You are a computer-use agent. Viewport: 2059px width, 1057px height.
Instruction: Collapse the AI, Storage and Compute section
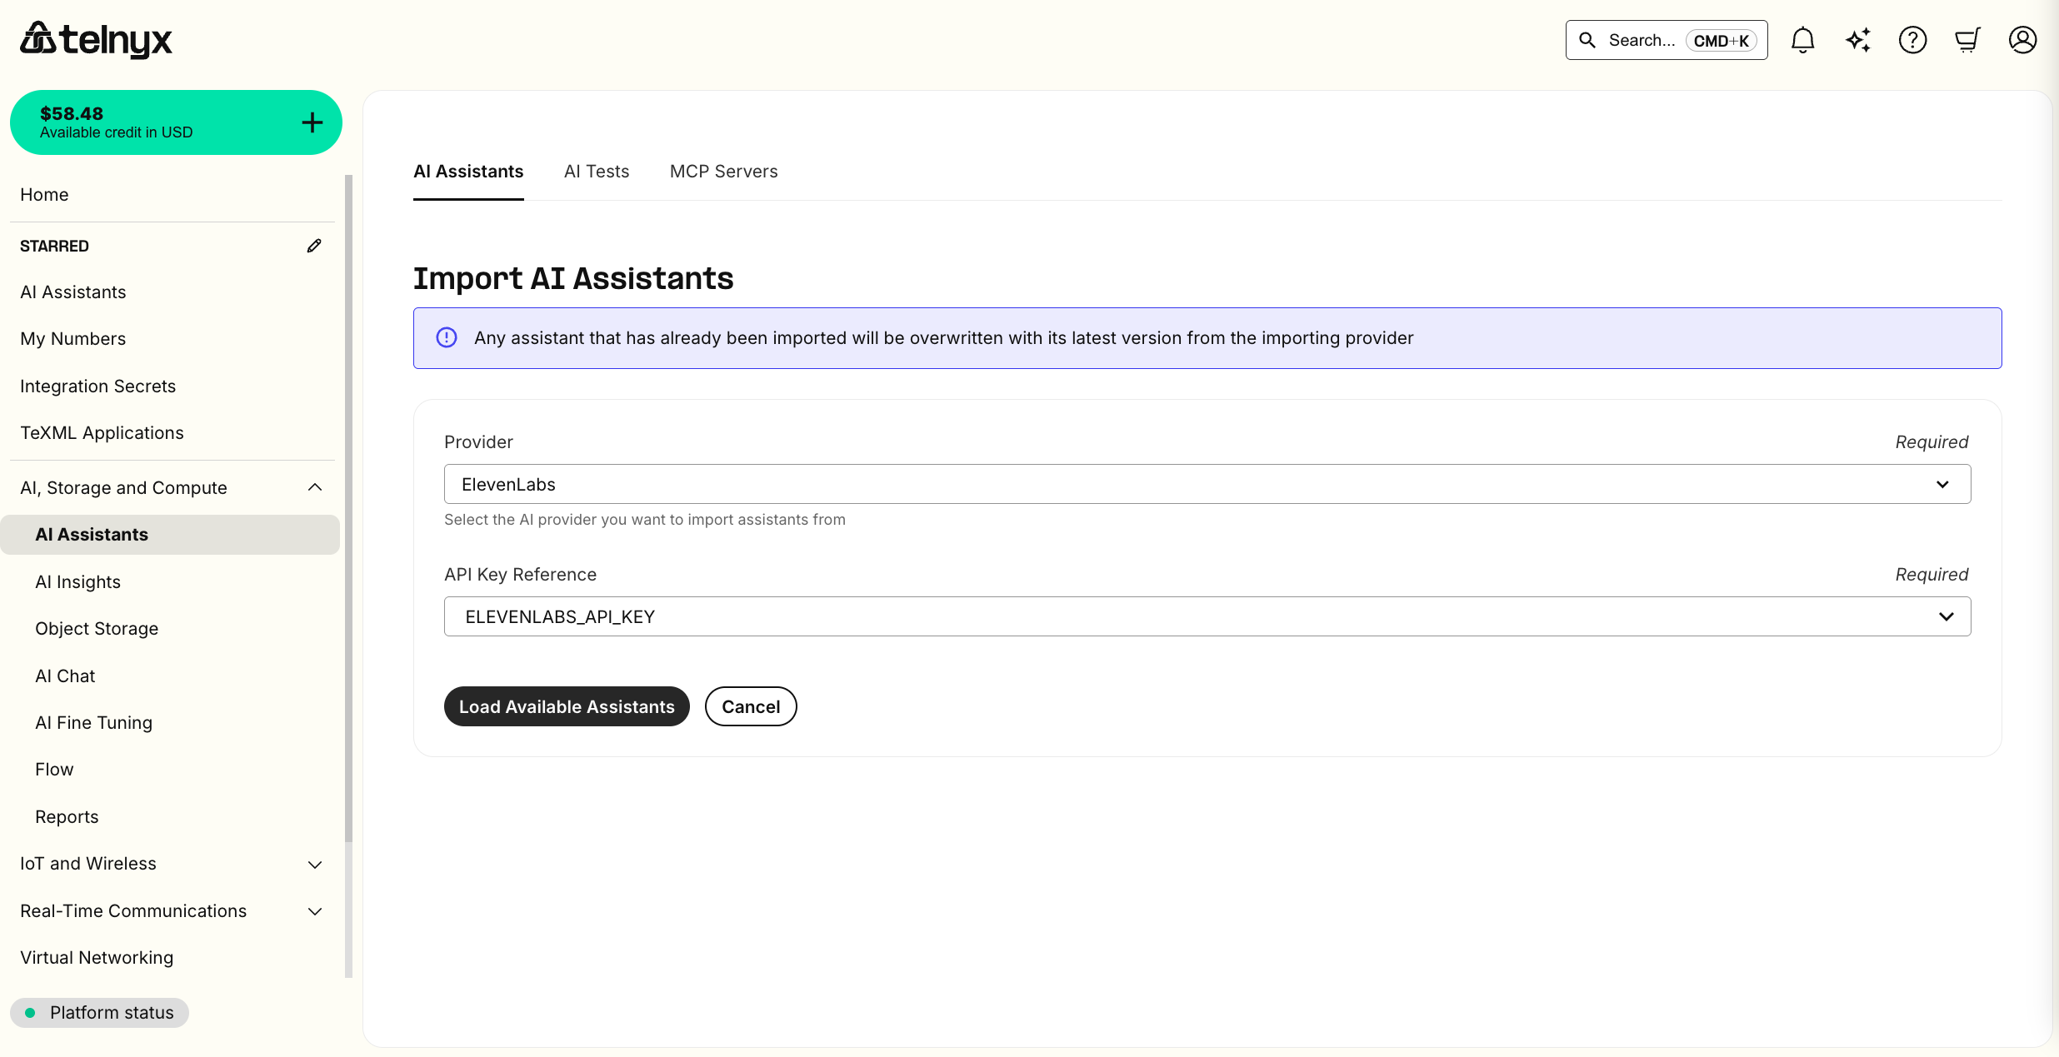coord(314,487)
